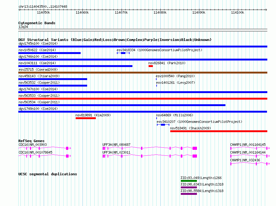The height and width of the screenshot is (206, 276).
Task: Click the 114080k ruler tick label
Action: click(x=160, y=12)
